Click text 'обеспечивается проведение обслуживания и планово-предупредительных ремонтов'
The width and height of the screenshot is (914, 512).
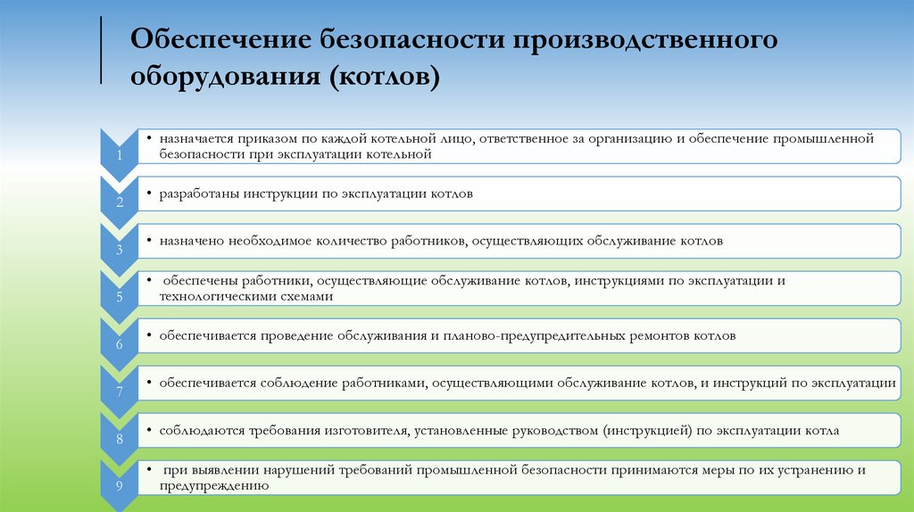(x=424, y=336)
